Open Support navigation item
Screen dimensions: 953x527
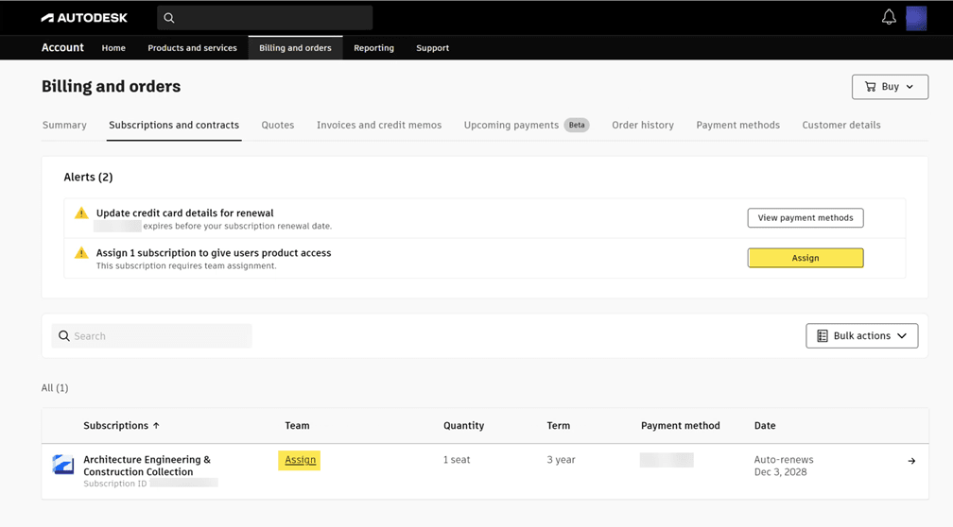(x=433, y=48)
